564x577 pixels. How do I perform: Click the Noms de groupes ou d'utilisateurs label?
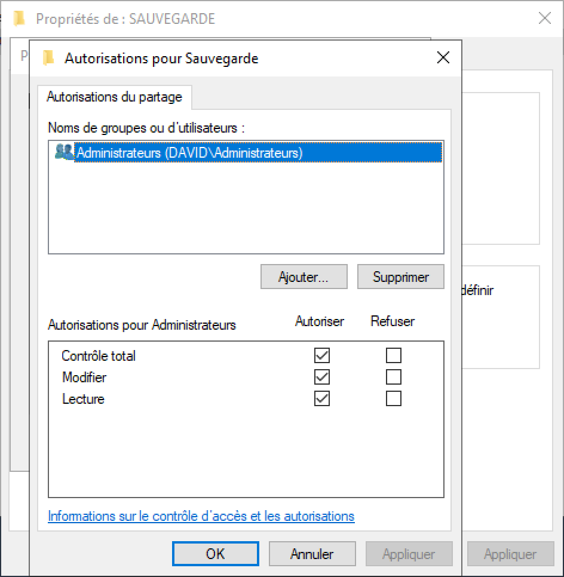tap(146, 128)
